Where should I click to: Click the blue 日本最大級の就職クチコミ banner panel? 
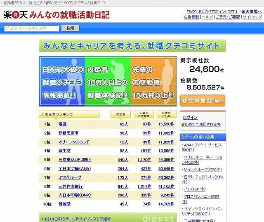pos(62,82)
